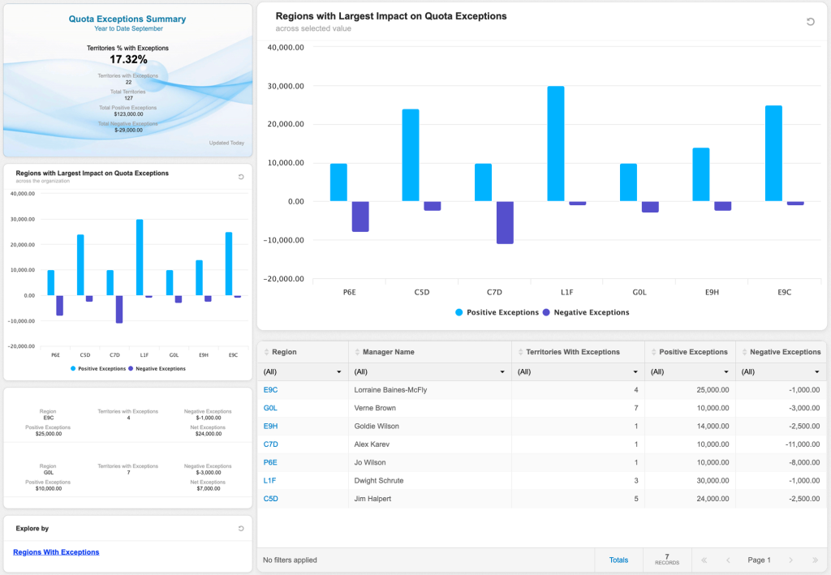Open region E9C link in the table
The height and width of the screenshot is (575, 831).
tap(270, 390)
